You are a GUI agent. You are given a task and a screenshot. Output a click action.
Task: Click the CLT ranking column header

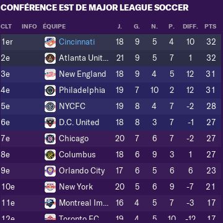pyautogui.click(x=6, y=27)
